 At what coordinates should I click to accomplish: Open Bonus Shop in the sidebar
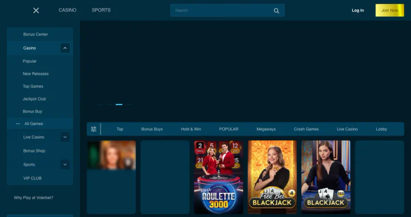point(34,151)
